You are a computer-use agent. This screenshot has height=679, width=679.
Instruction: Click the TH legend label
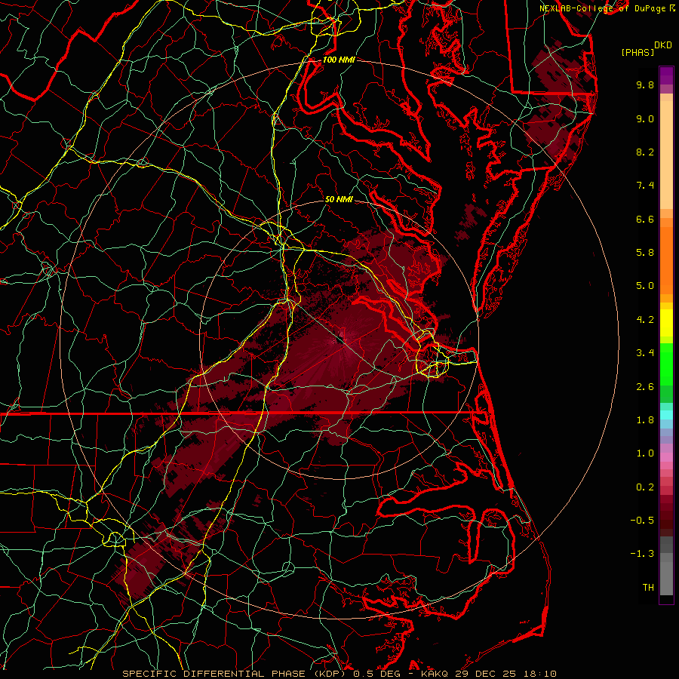[648, 588]
